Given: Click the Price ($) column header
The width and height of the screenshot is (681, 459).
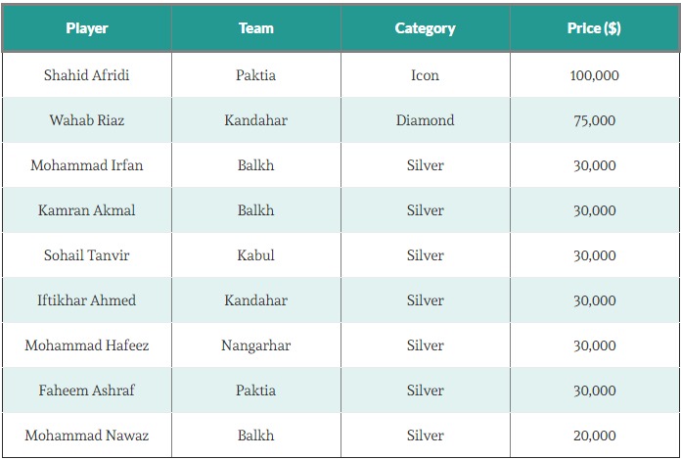Looking at the screenshot, I should [x=594, y=28].
